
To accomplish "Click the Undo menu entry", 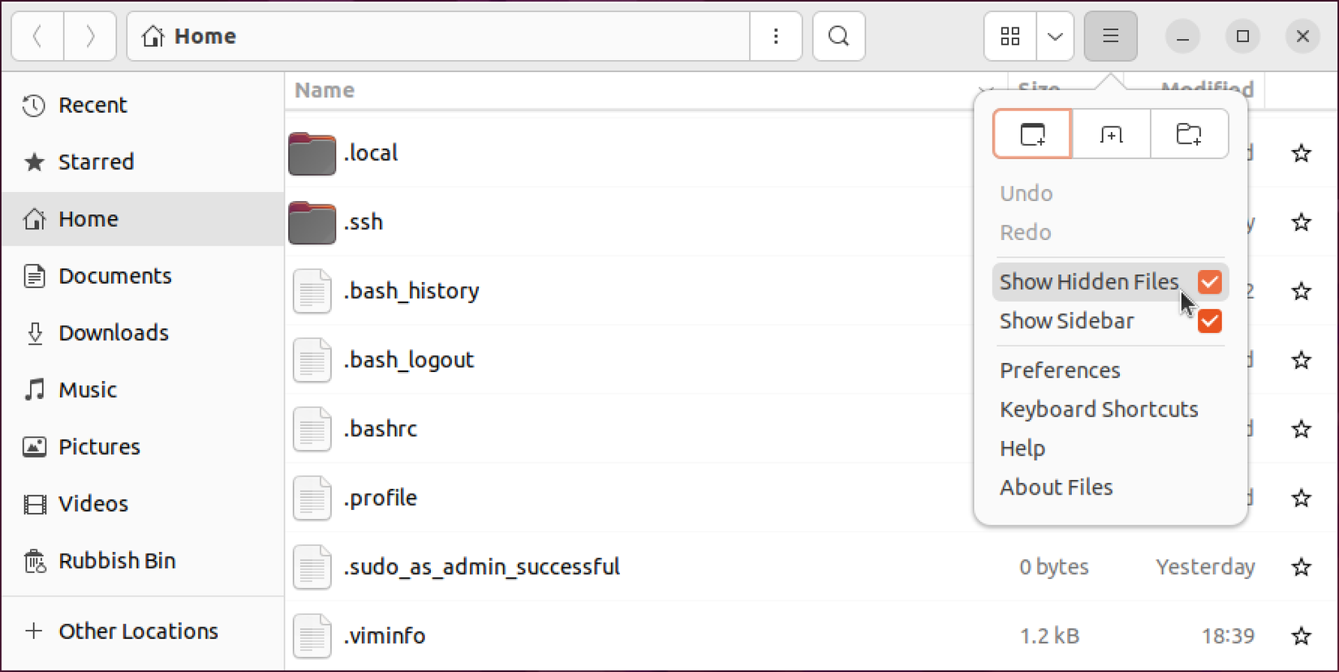I will [1026, 193].
